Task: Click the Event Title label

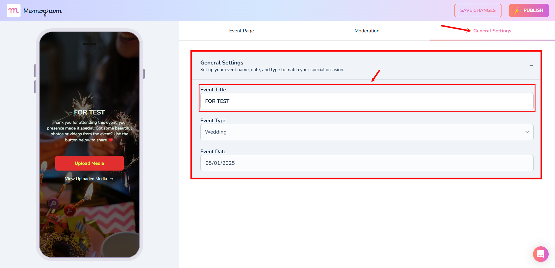Action: 213,90
